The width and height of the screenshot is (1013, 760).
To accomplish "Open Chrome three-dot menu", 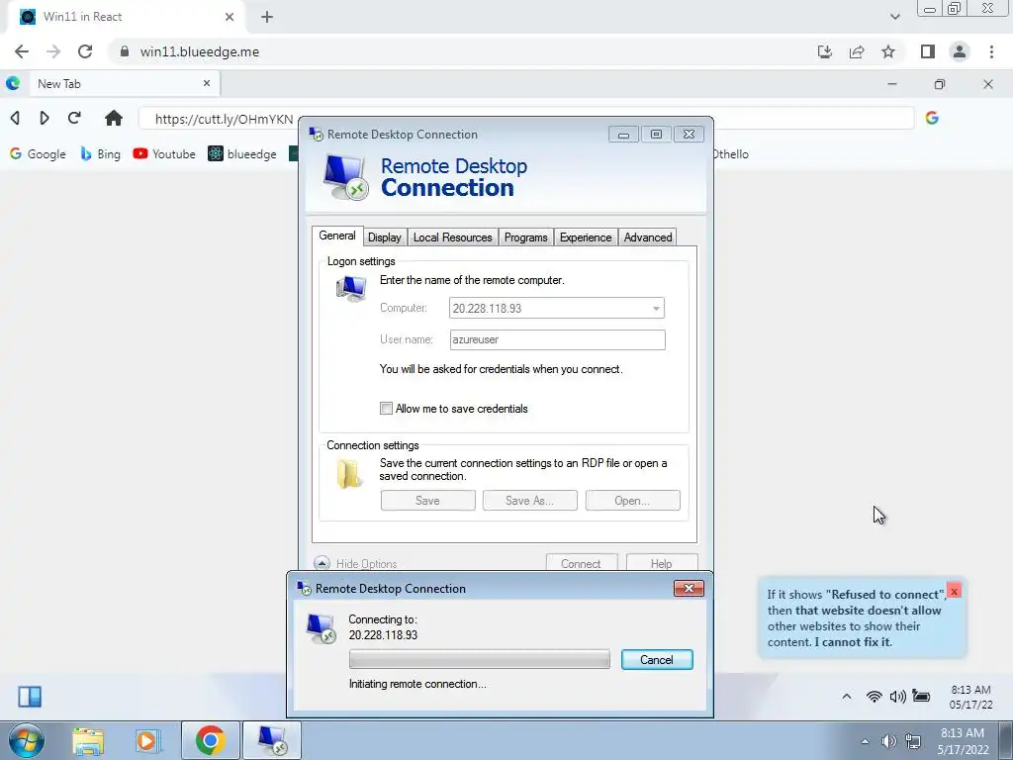I will [x=991, y=51].
